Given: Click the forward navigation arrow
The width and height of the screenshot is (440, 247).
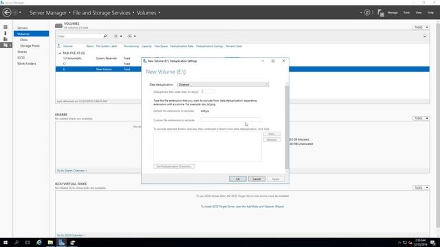Looking at the screenshot, I should (15, 12).
